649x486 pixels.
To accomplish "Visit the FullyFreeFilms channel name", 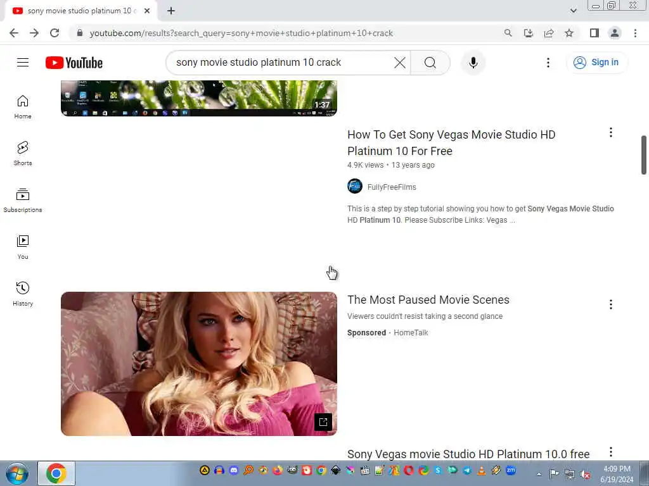I will click(x=392, y=187).
